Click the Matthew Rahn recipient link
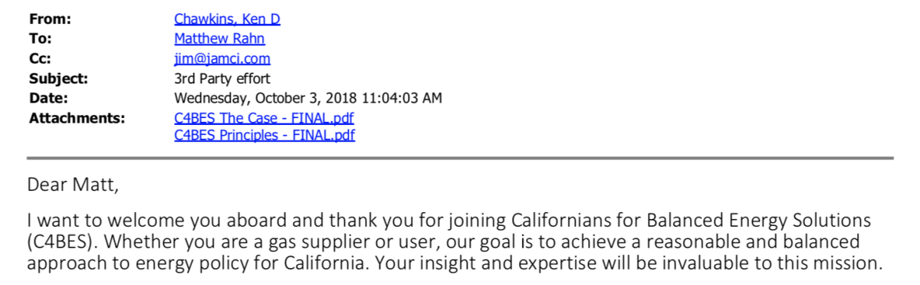920x285 pixels. tap(219, 38)
